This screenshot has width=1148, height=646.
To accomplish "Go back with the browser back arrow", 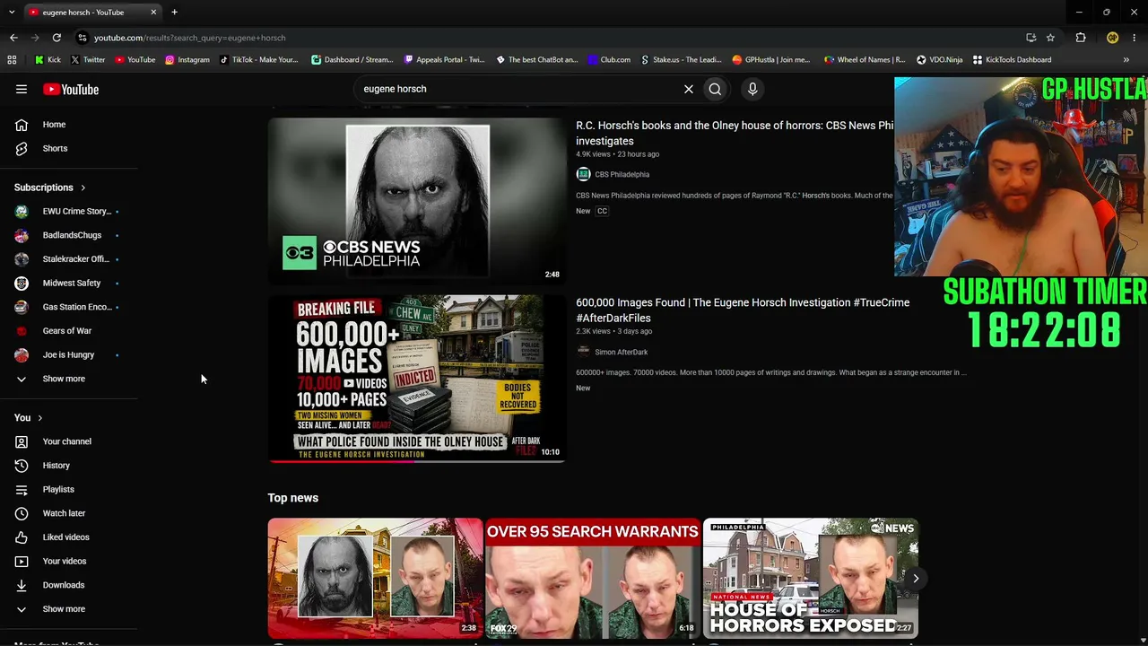I will [13, 38].
